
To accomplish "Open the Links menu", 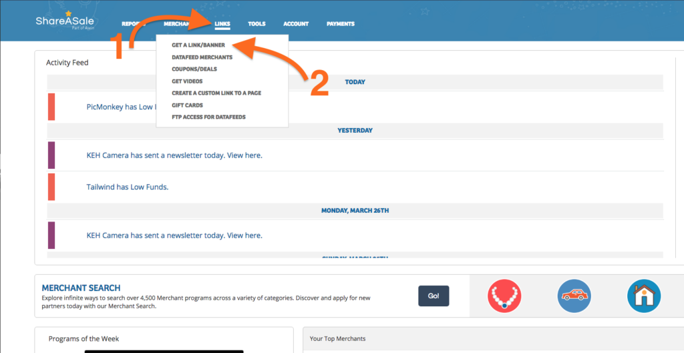I will click(x=222, y=24).
